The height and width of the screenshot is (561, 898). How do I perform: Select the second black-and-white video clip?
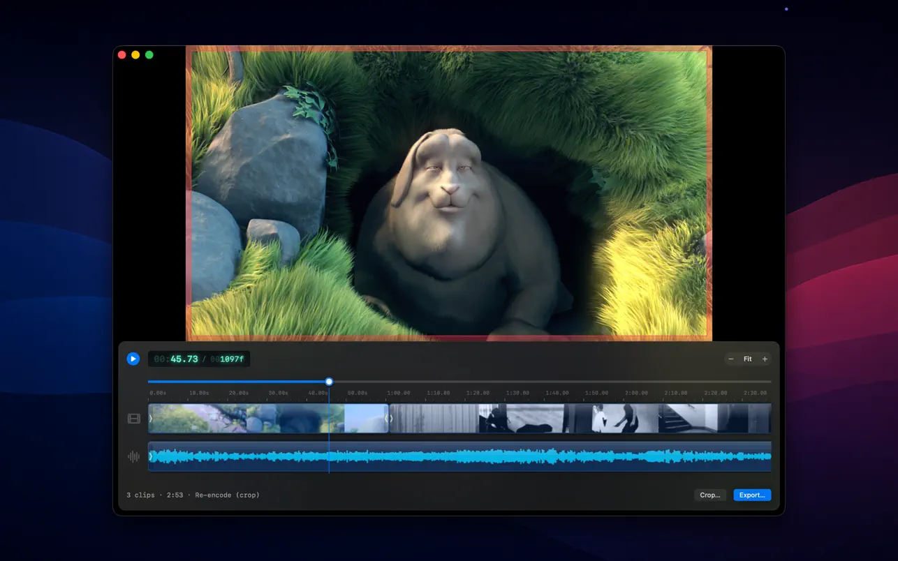580,418
